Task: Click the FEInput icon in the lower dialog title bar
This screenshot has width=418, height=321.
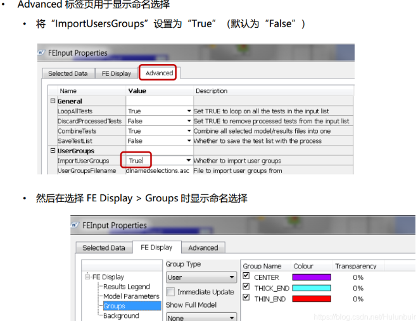Action: 76,225
